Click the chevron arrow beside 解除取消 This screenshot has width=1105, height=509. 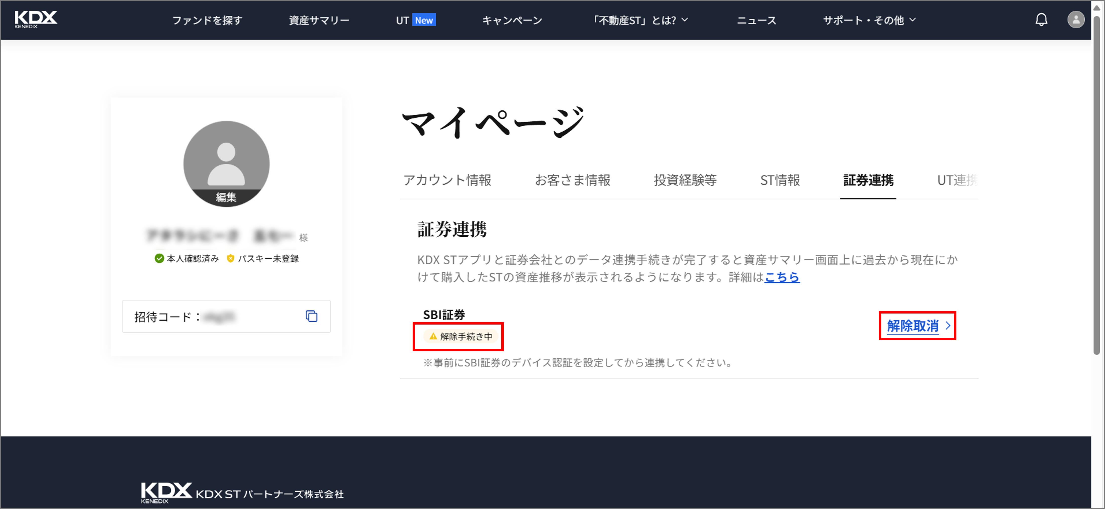tap(948, 326)
